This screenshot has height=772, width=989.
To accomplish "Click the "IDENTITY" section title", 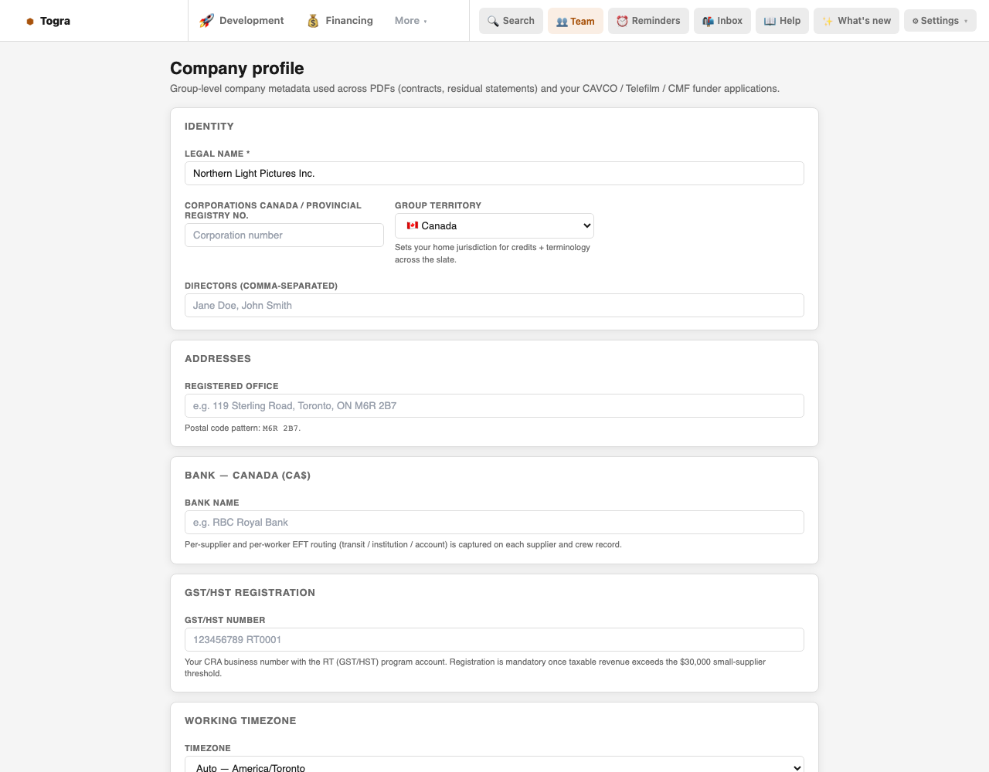I will 209,127.
